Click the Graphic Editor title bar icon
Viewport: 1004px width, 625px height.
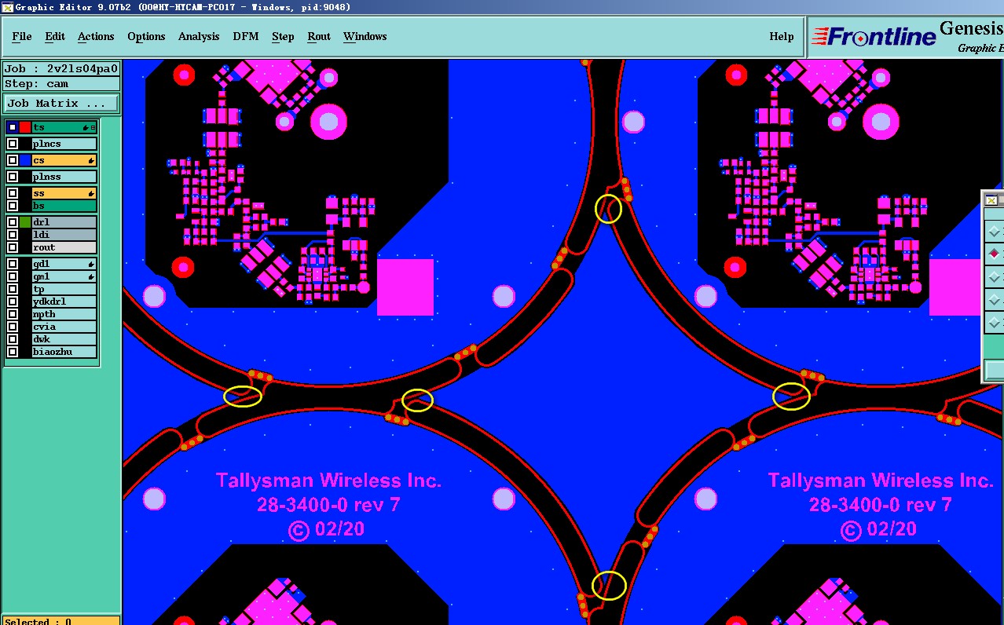point(7,7)
